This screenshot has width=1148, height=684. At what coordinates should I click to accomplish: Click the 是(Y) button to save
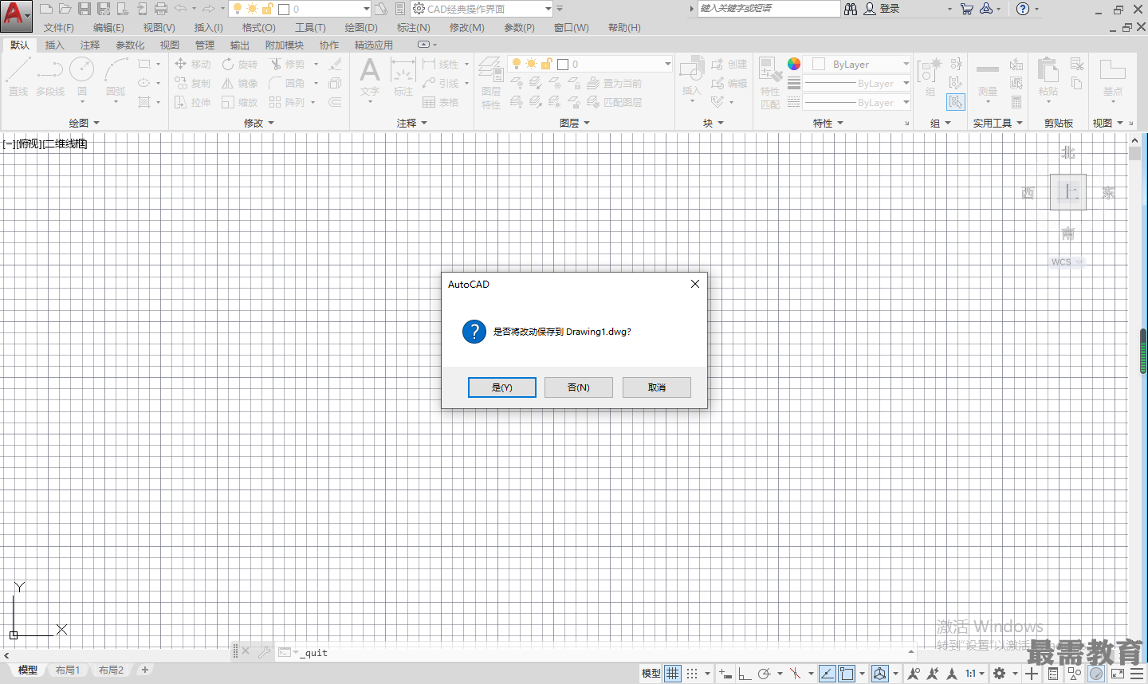(502, 387)
